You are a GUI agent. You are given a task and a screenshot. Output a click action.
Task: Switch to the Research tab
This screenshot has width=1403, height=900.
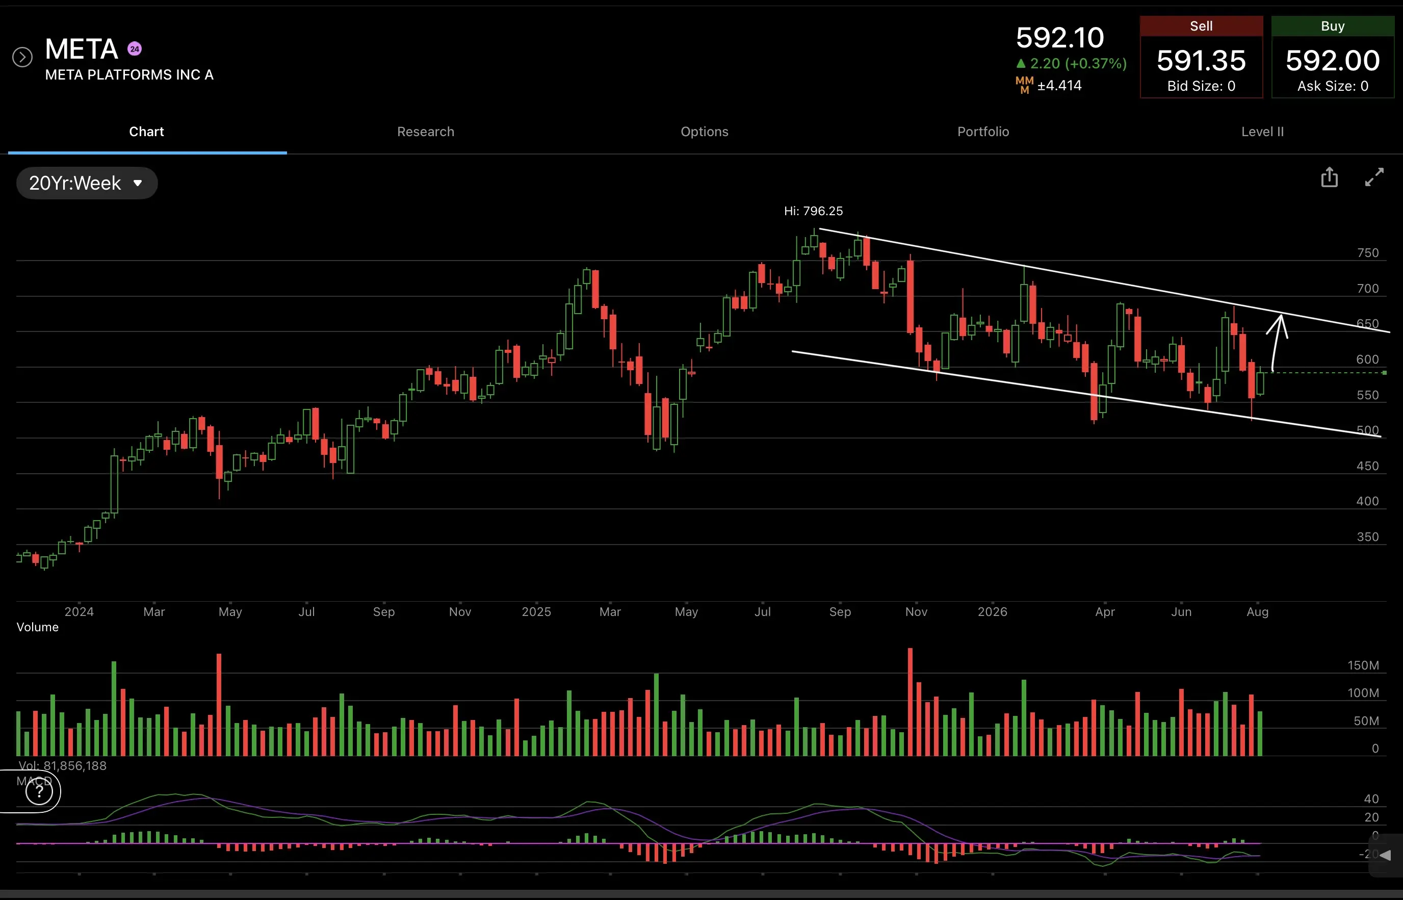tap(425, 132)
